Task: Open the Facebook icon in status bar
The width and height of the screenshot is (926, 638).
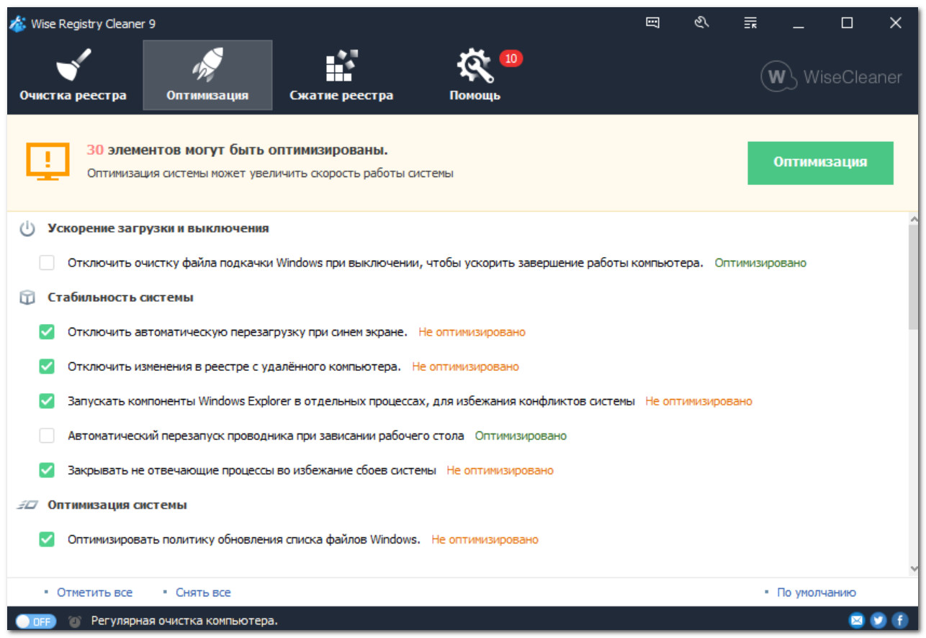Action: 900,620
